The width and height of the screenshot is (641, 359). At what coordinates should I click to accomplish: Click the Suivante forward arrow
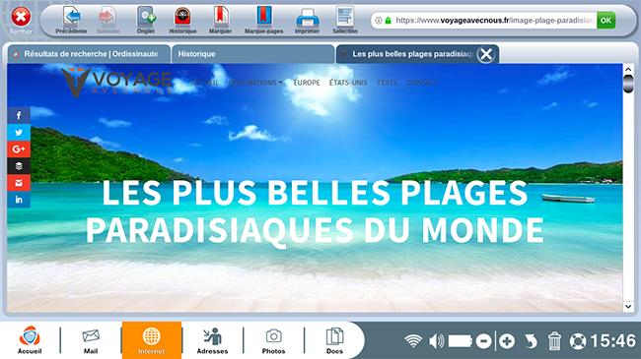pos(107,20)
